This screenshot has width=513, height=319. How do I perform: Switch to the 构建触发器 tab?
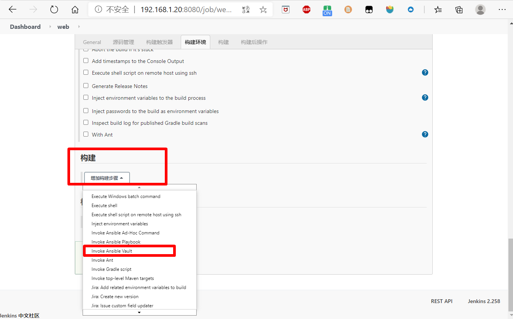(x=160, y=42)
